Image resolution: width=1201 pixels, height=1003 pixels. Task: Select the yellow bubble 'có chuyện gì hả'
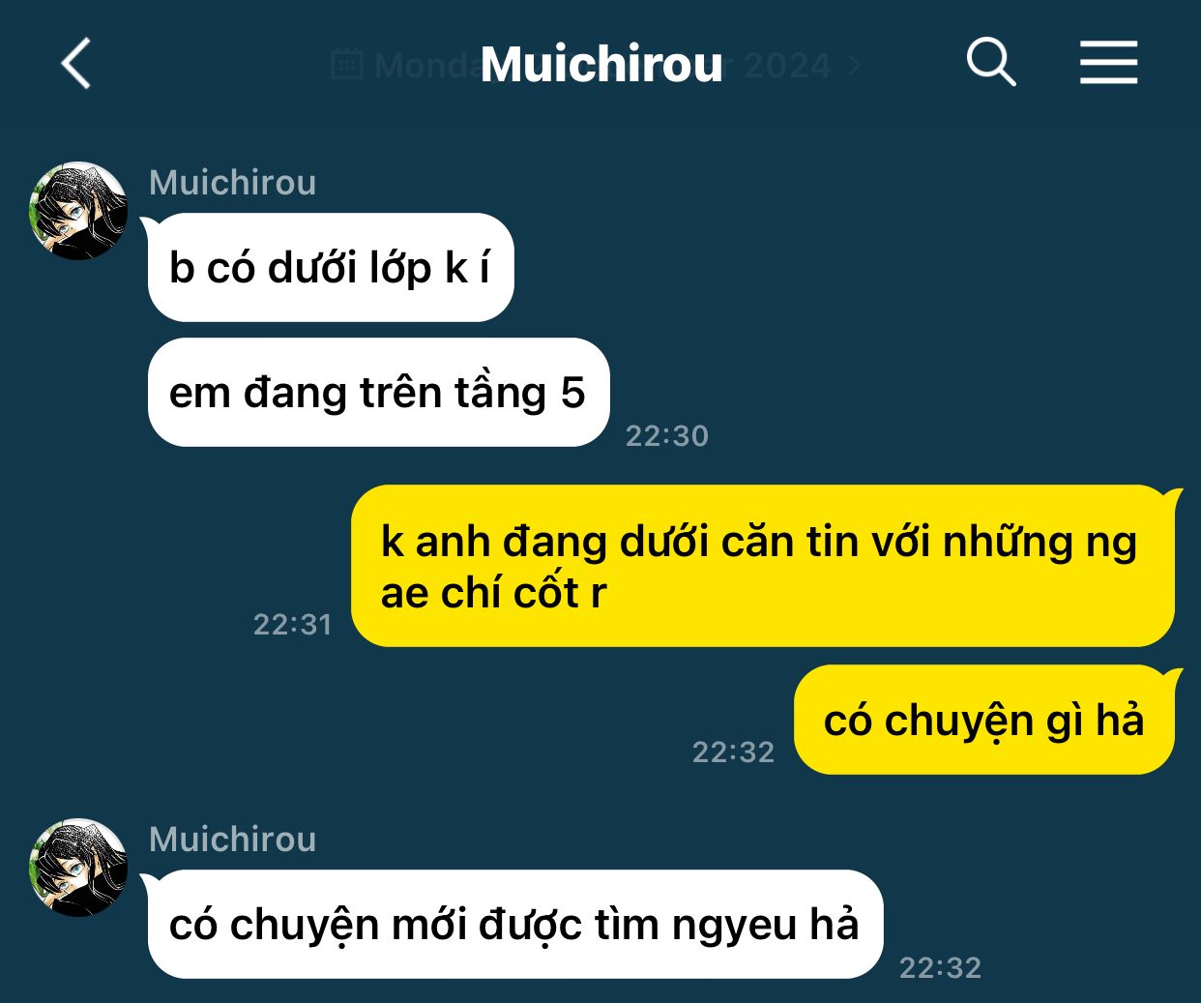[984, 720]
